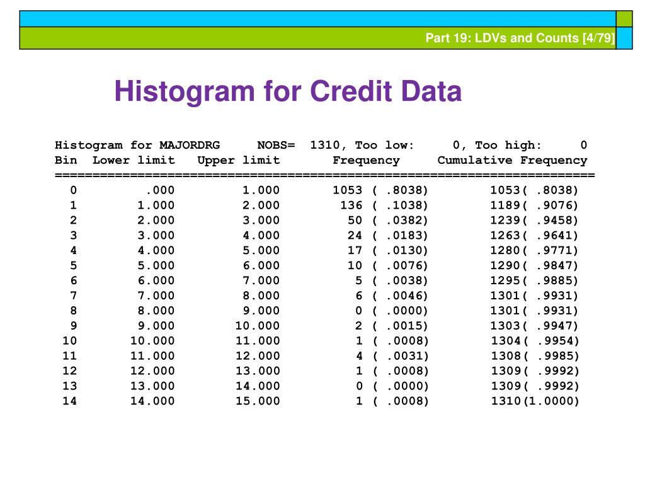This screenshot has height=484, width=645.
Task: Click the header 'Part 19: LDVs and Counts [4/79]'
Action: (x=520, y=38)
